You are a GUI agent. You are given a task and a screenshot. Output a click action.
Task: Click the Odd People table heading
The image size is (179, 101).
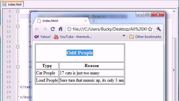tap(80, 53)
